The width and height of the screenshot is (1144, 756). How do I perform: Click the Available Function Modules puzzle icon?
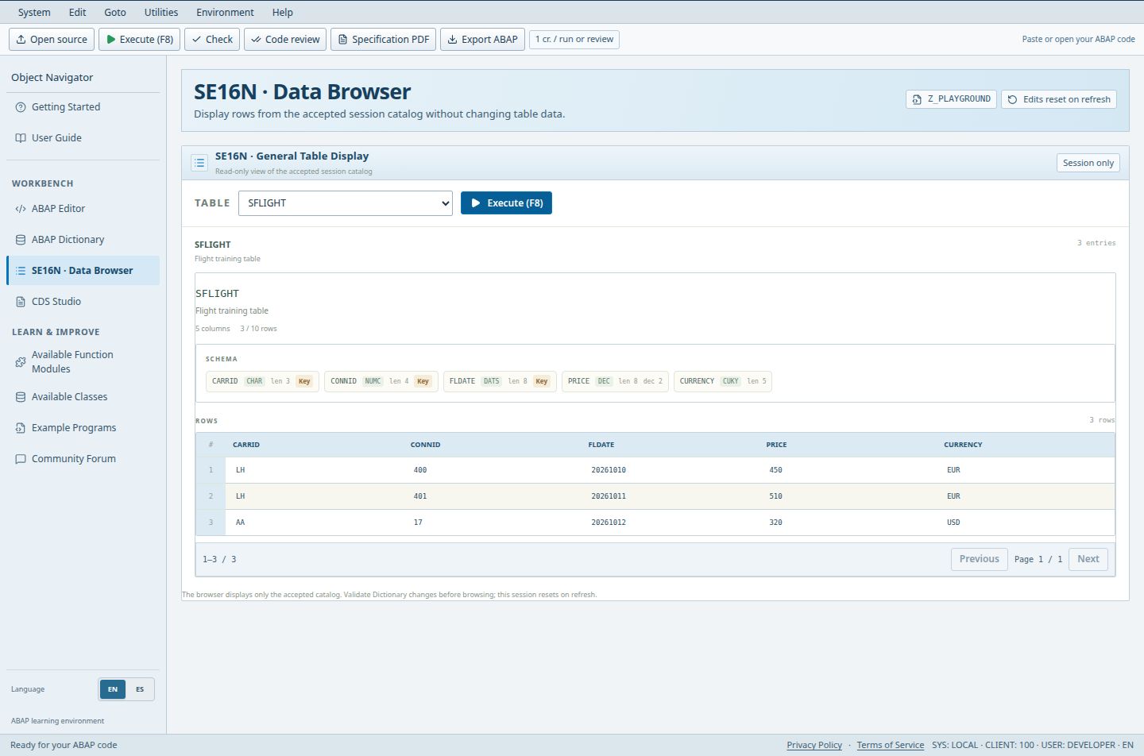pos(21,362)
